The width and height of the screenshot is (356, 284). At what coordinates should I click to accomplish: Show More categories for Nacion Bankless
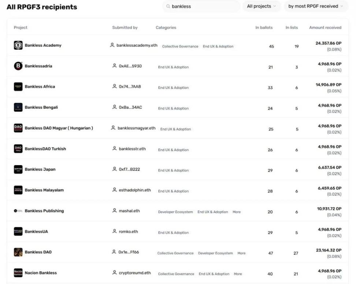point(238,274)
